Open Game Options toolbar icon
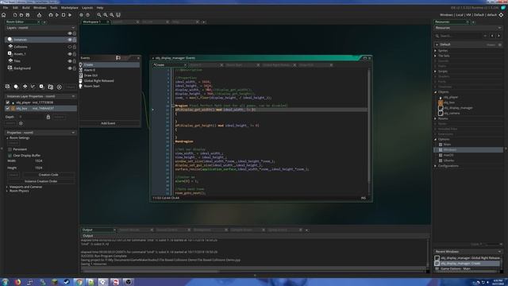Viewport: 508px width, 286px height. 81,15
